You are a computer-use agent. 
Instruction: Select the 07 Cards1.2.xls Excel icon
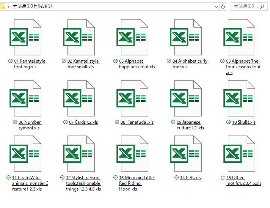pos(79,98)
